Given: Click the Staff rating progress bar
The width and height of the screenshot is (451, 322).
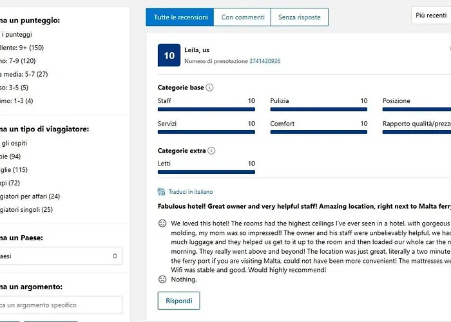Looking at the screenshot, I should tap(206, 109).
